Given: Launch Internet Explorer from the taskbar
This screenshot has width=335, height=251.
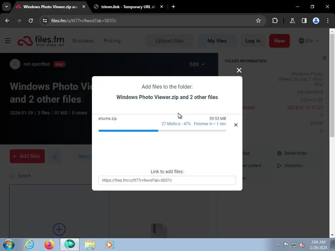Looking at the screenshot, I should click(x=29, y=244).
